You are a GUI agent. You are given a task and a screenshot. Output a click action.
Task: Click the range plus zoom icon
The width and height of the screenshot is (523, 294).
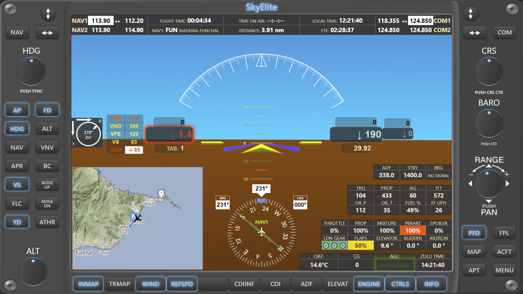click(507, 174)
